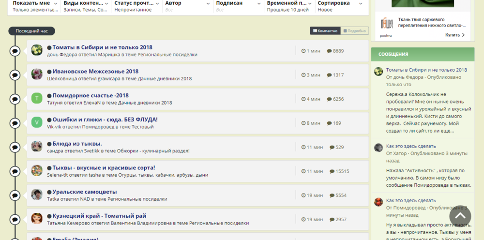Click the green T avatar of Татуня
Screen dimensions: 484x240
pyautogui.click(x=37, y=98)
